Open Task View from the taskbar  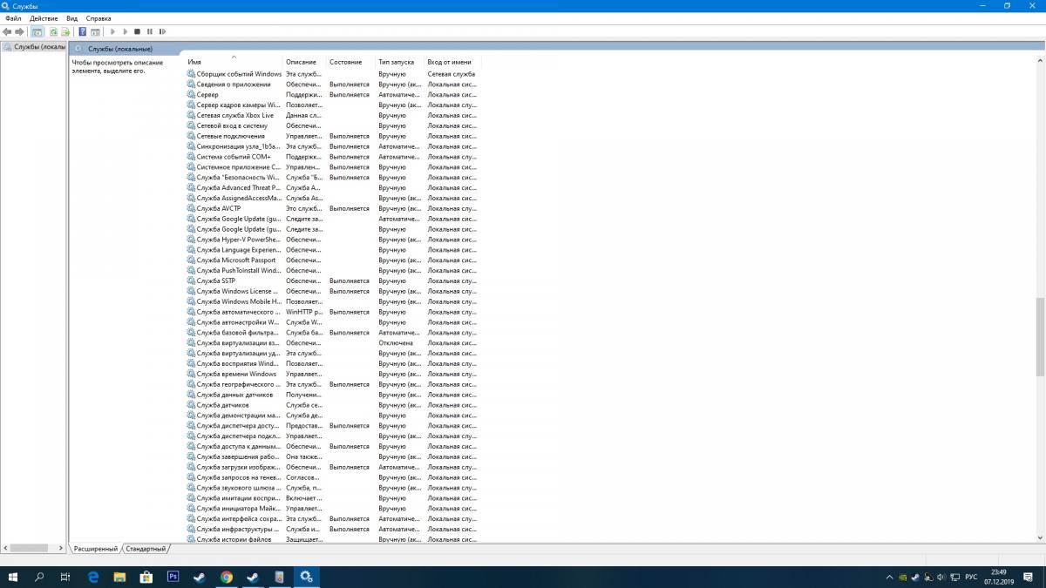click(65, 577)
